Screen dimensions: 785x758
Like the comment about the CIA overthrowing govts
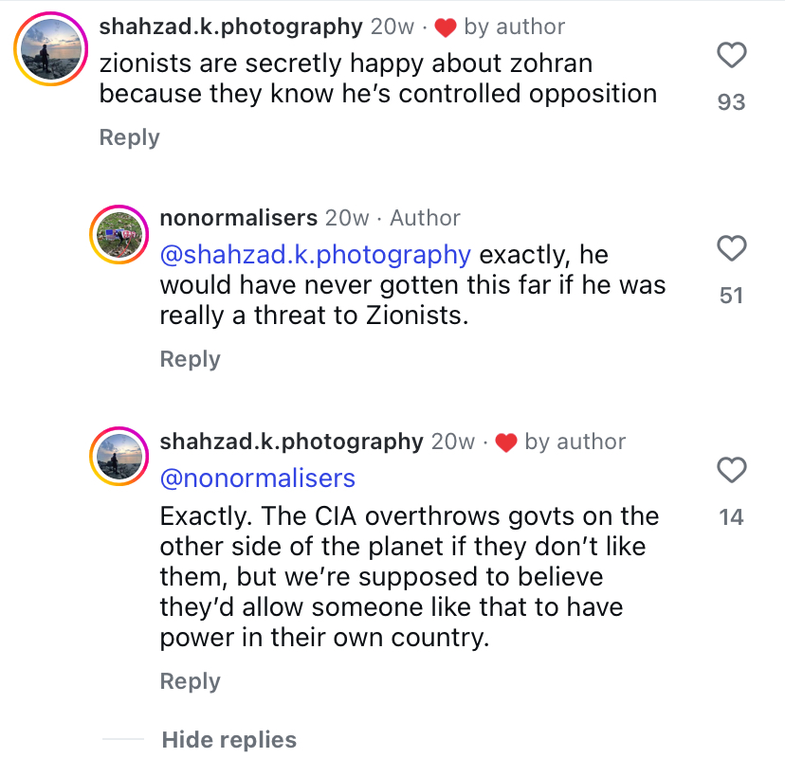731,470
